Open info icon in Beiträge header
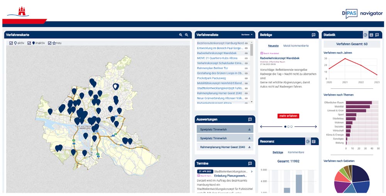 click(x=313, y=35)
